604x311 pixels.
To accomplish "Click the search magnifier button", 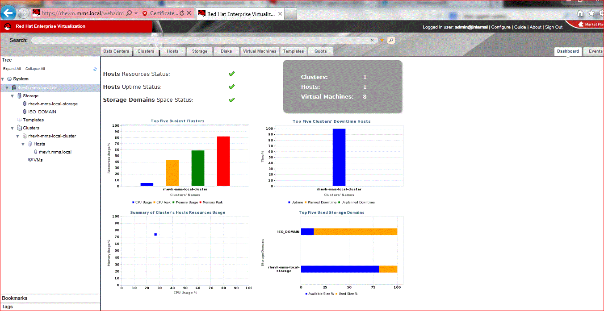I will tap(391, 40).
